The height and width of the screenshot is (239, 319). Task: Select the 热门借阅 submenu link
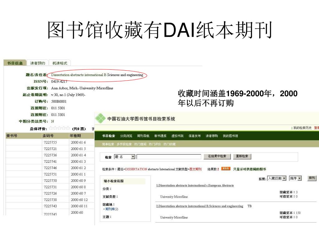tap(140, 144)
